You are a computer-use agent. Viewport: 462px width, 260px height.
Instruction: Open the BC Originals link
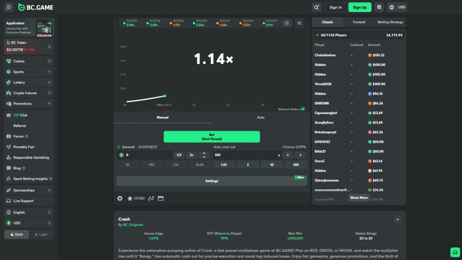tap(133, 225)
